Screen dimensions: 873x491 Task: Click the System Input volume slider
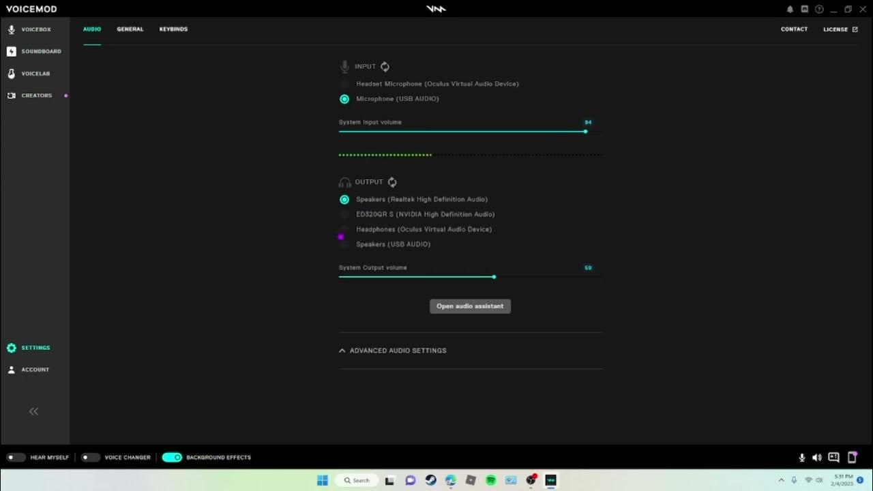point(470,132)
